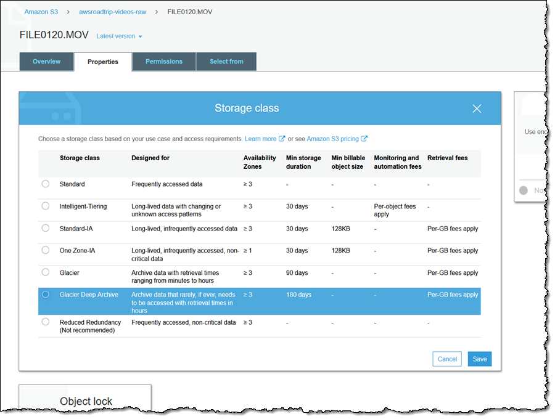Select the Standard storage class radio button
This screenshot has height=419, width=555.
[x=45, y=184]
